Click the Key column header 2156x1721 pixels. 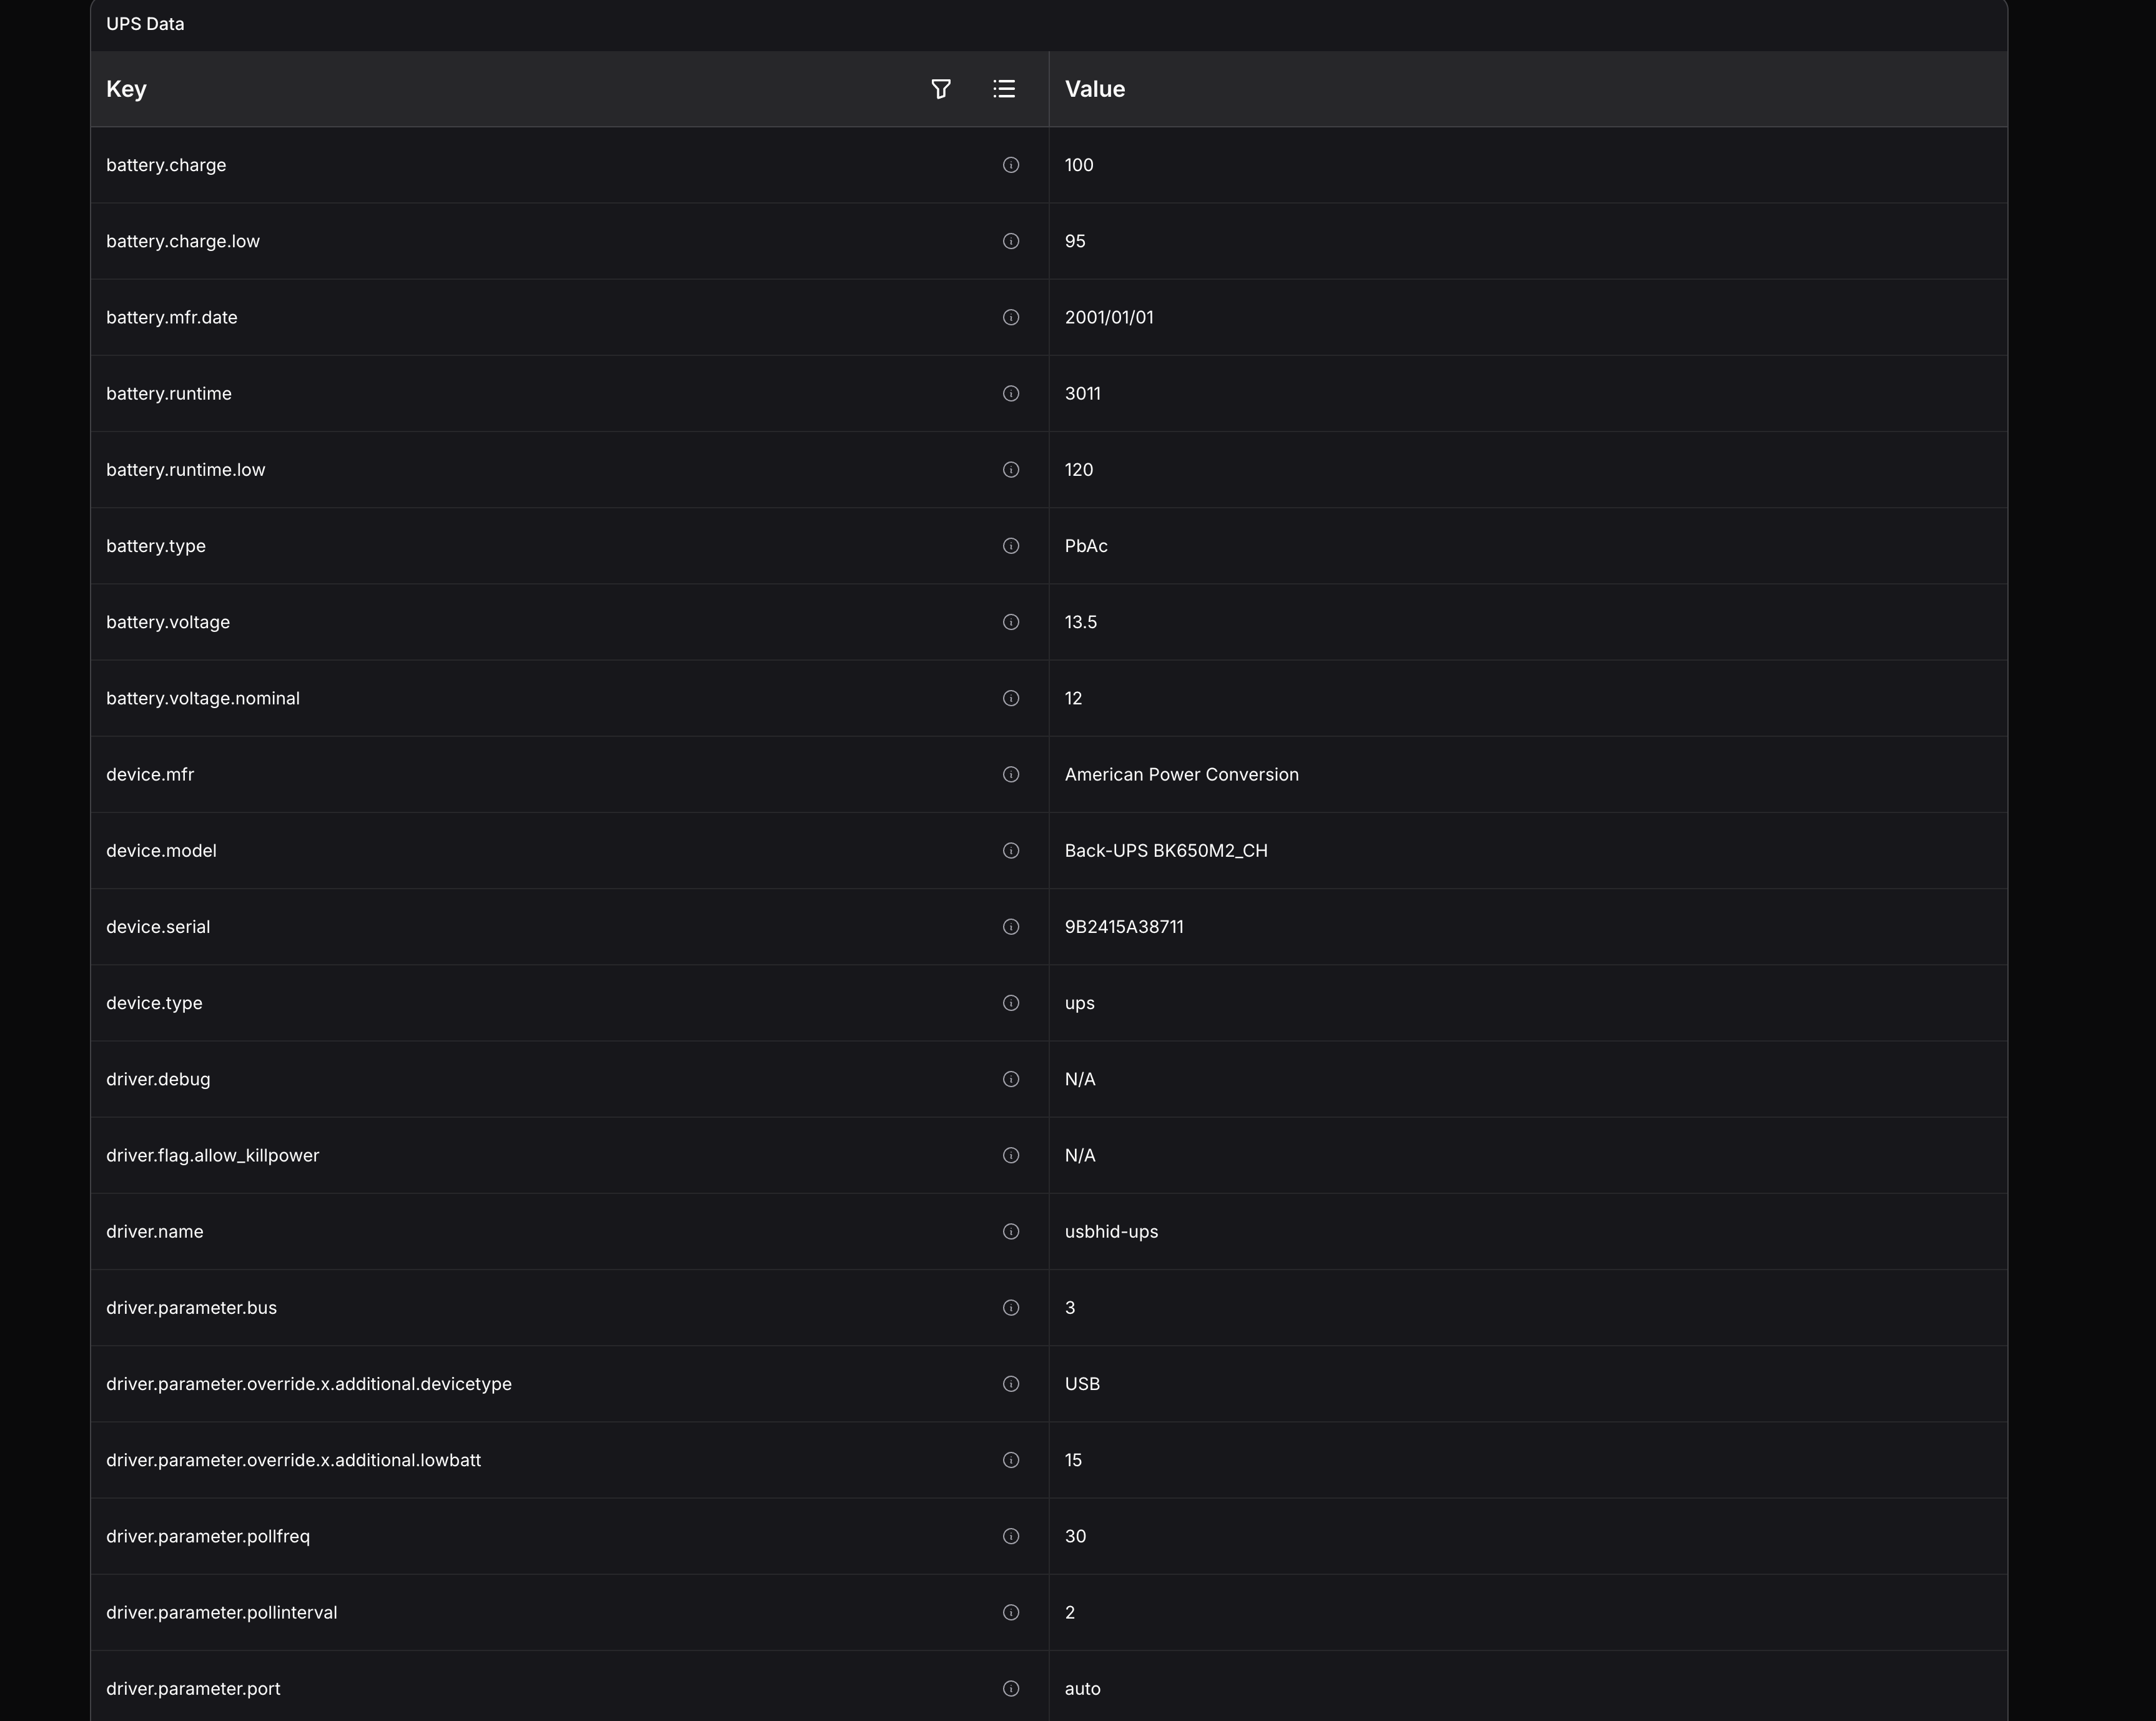(126, 89)
